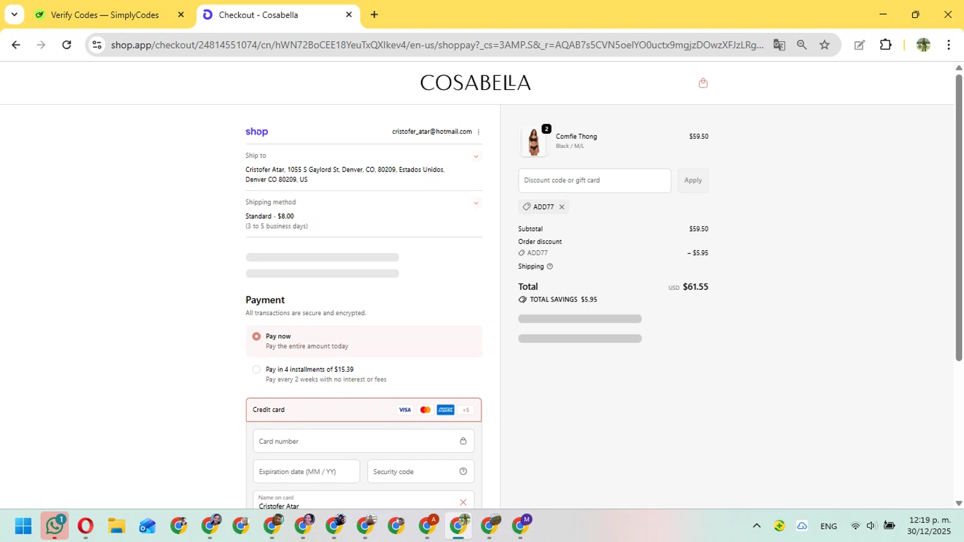Switch to Verify Codes SimplyCodes tab

[x=105, y=15]
